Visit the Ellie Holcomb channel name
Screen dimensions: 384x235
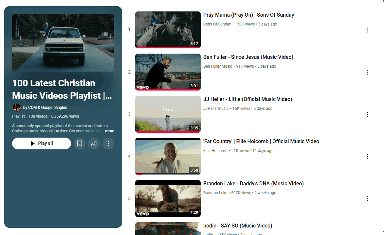215,151
